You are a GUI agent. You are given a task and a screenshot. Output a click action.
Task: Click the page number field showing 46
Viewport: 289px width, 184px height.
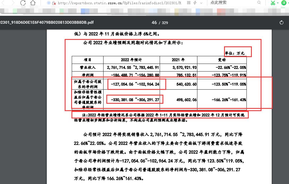[x=154, y=23]
